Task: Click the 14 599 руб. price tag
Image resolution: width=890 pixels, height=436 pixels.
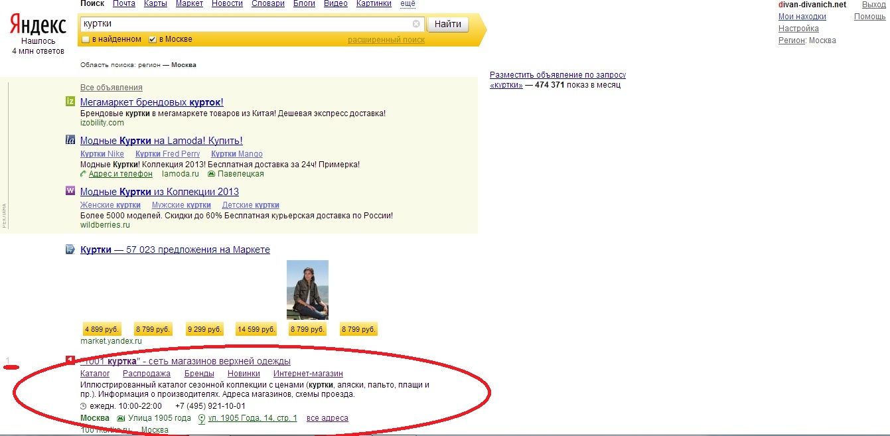Action: pyautogui.click(x=256, y=329)
